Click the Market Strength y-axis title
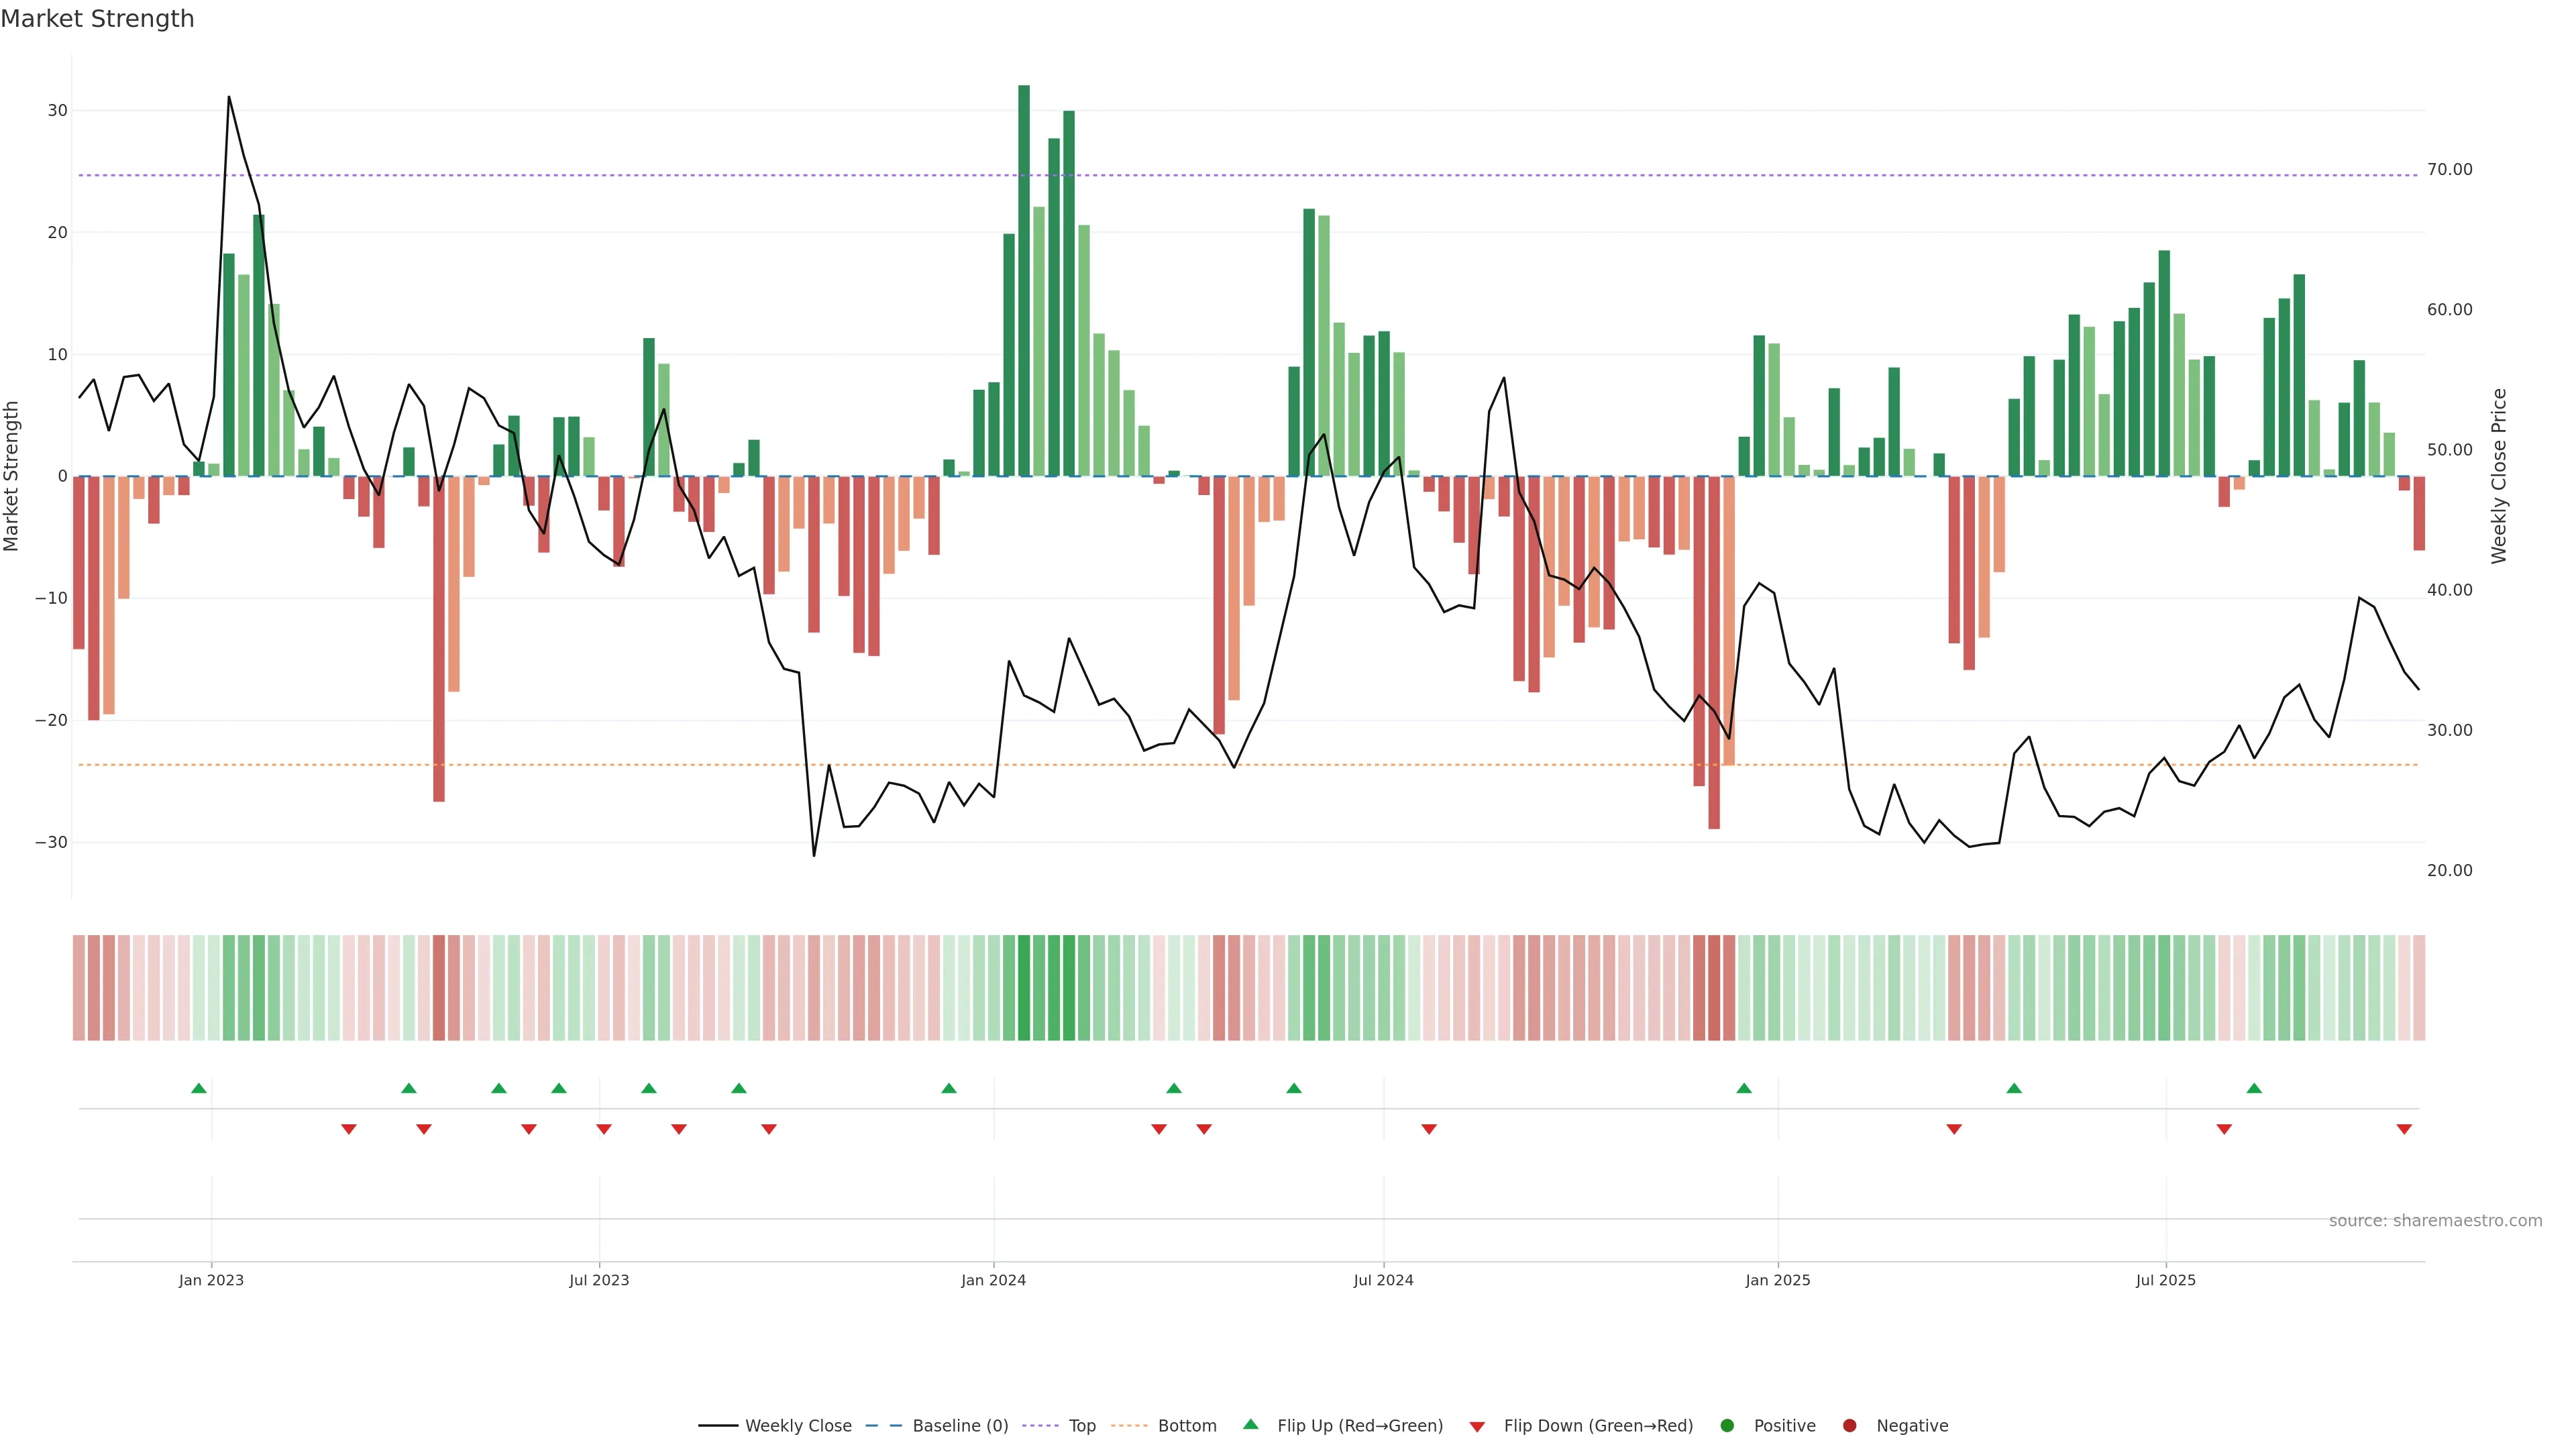 [x=12, y=476]
